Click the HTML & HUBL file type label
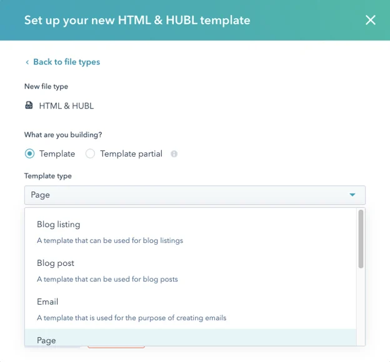The image size is (390, 362). pos(66,106)
